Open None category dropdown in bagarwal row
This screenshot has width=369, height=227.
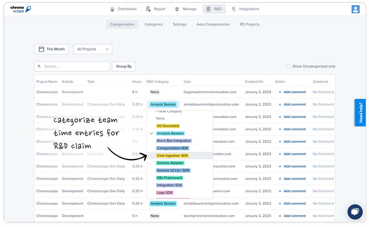pos(155,92)
